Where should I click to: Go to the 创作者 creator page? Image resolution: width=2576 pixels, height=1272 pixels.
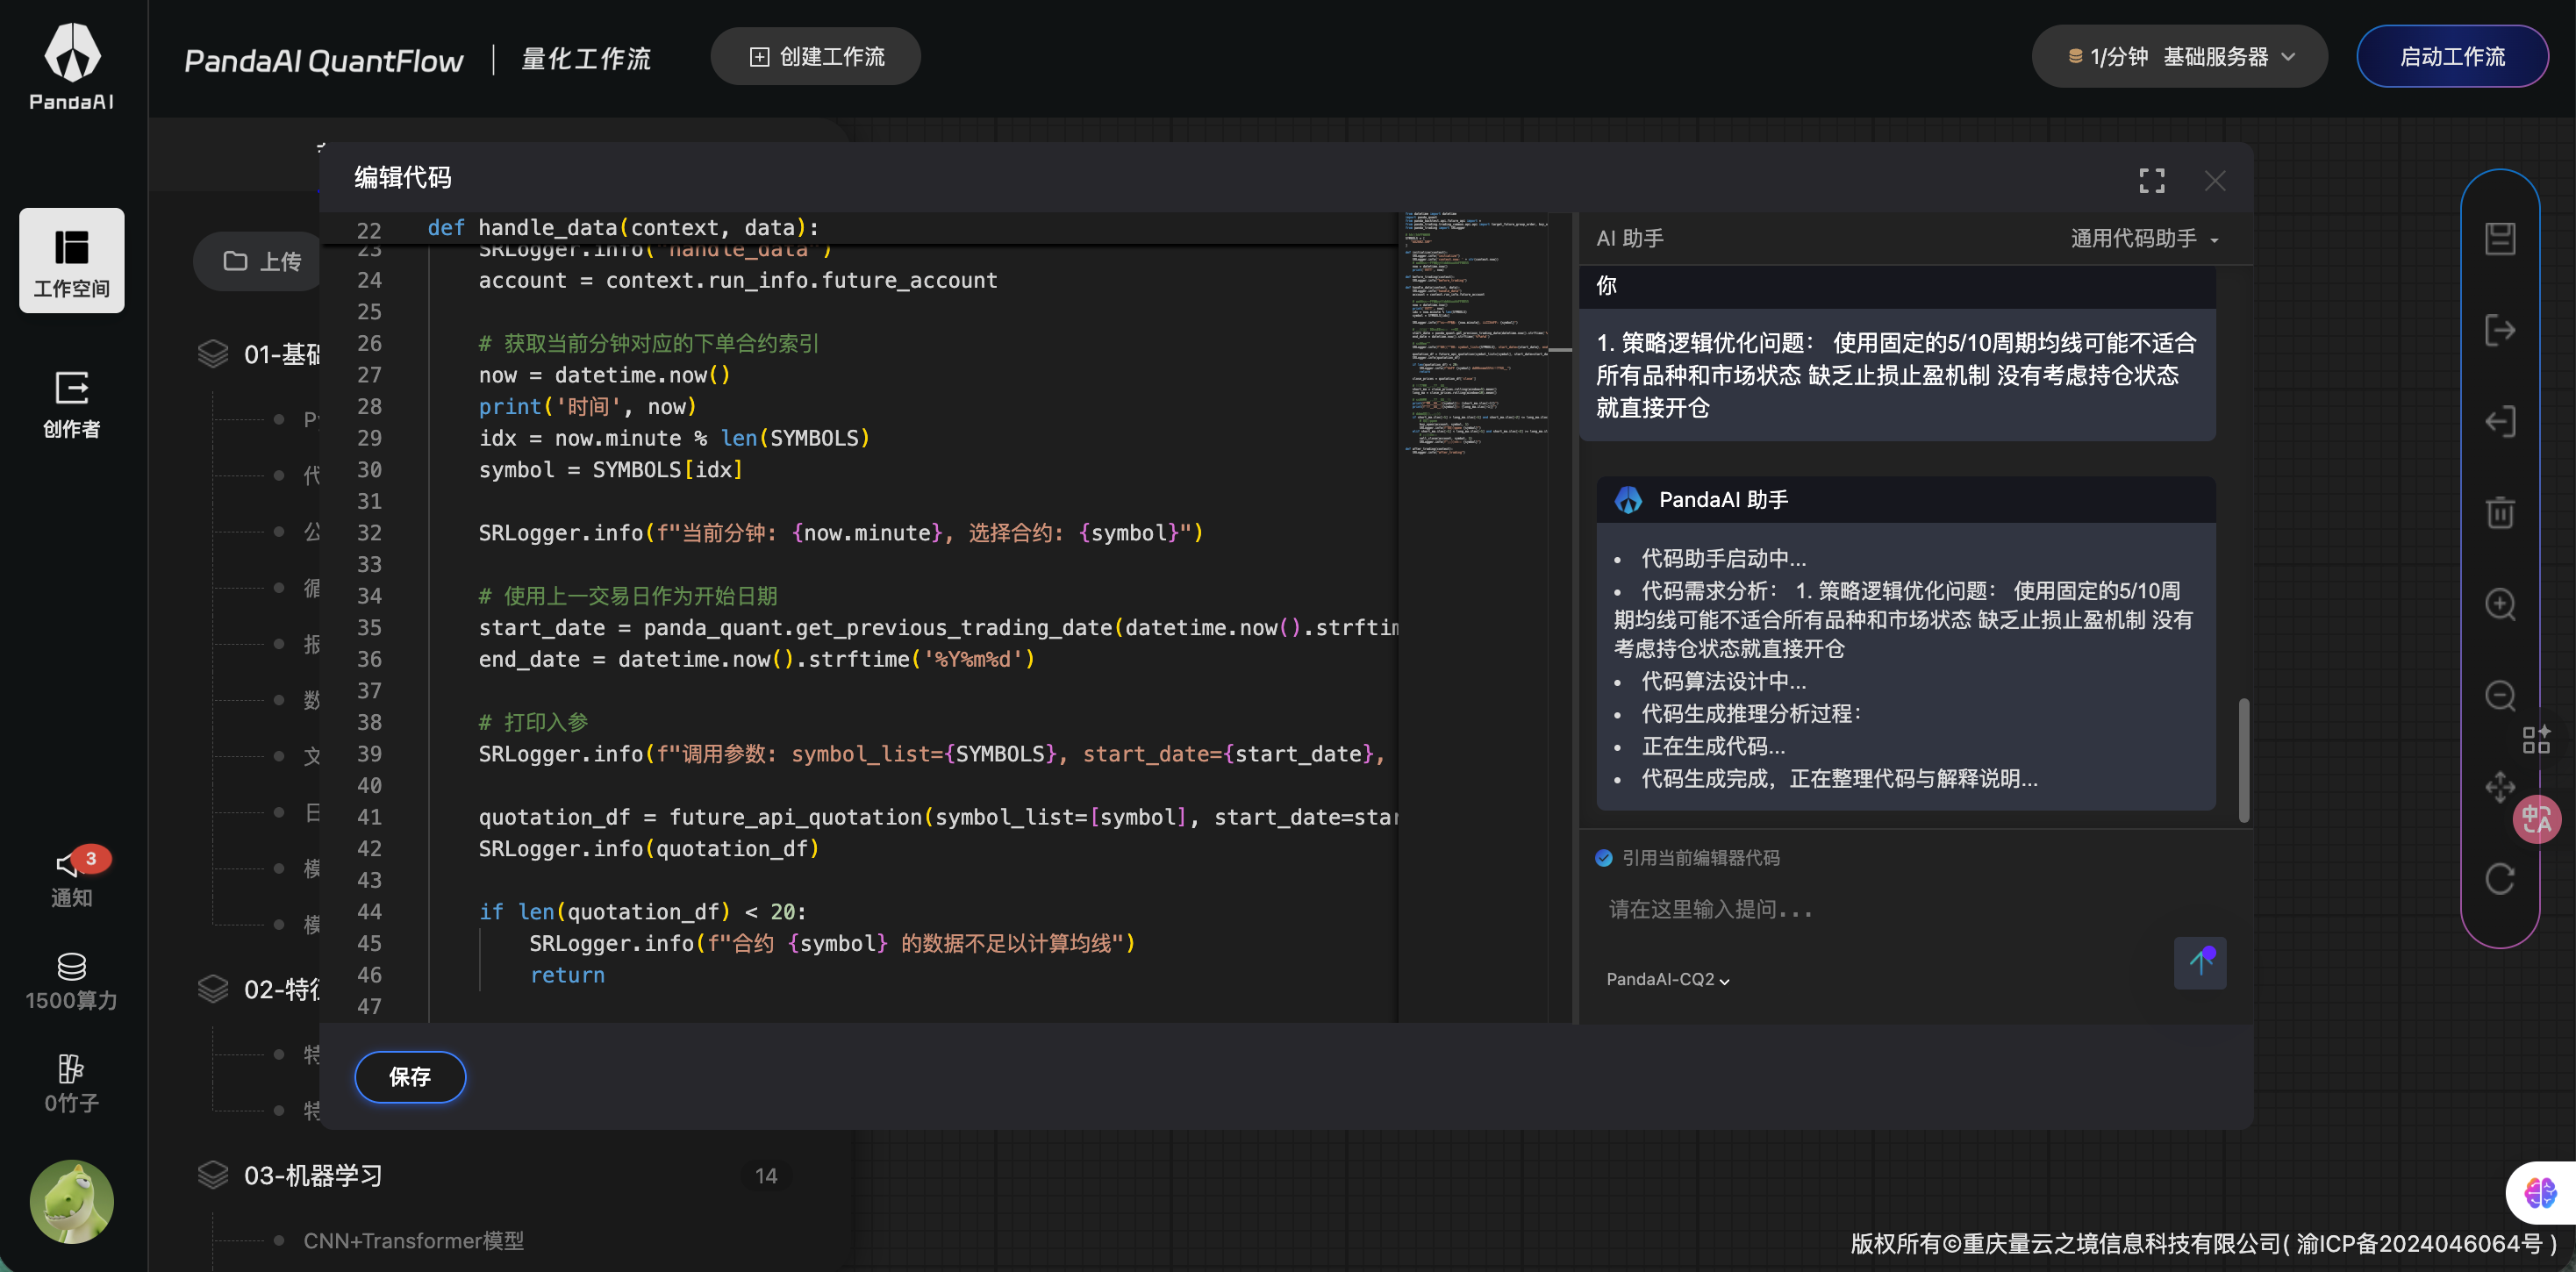(x=72, y=404)
